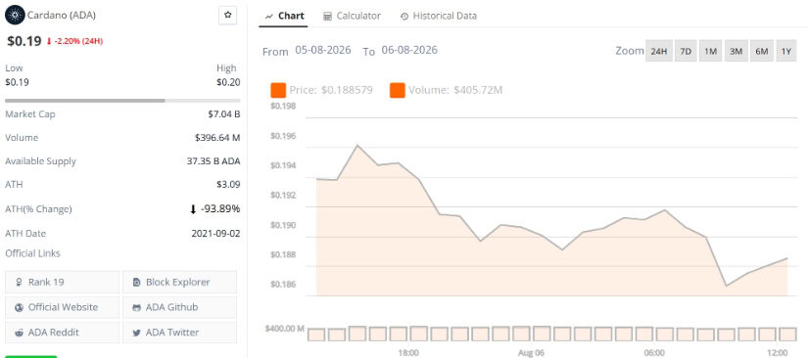The image size is (808, 358).
Task: Click the ATH Date 2021-09-02
Action: tap(215, 233)
